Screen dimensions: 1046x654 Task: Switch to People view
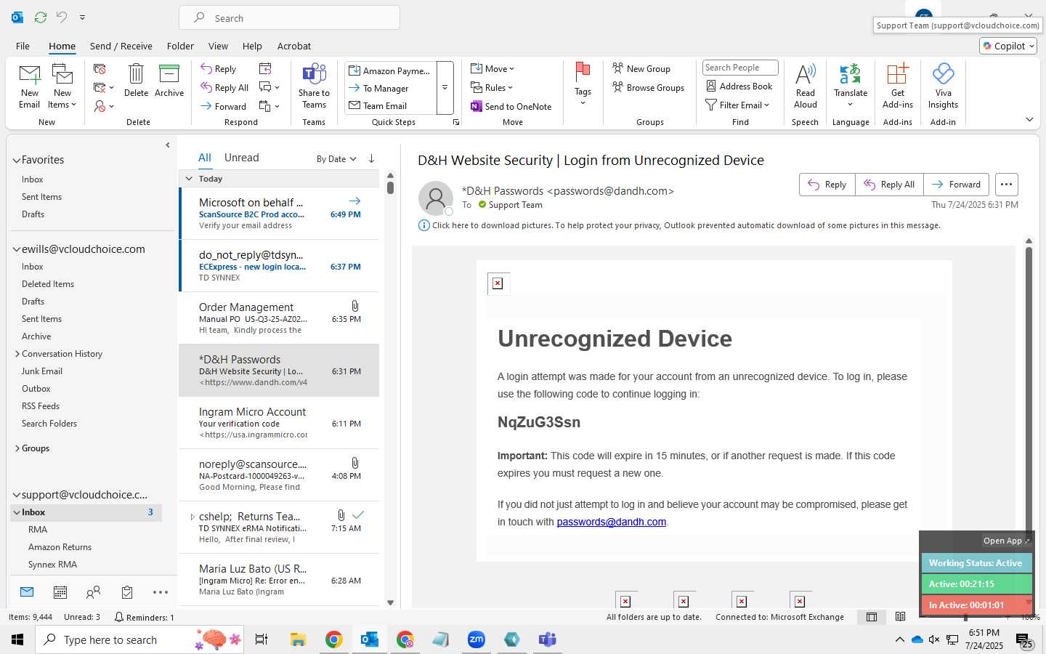[93, 592]
